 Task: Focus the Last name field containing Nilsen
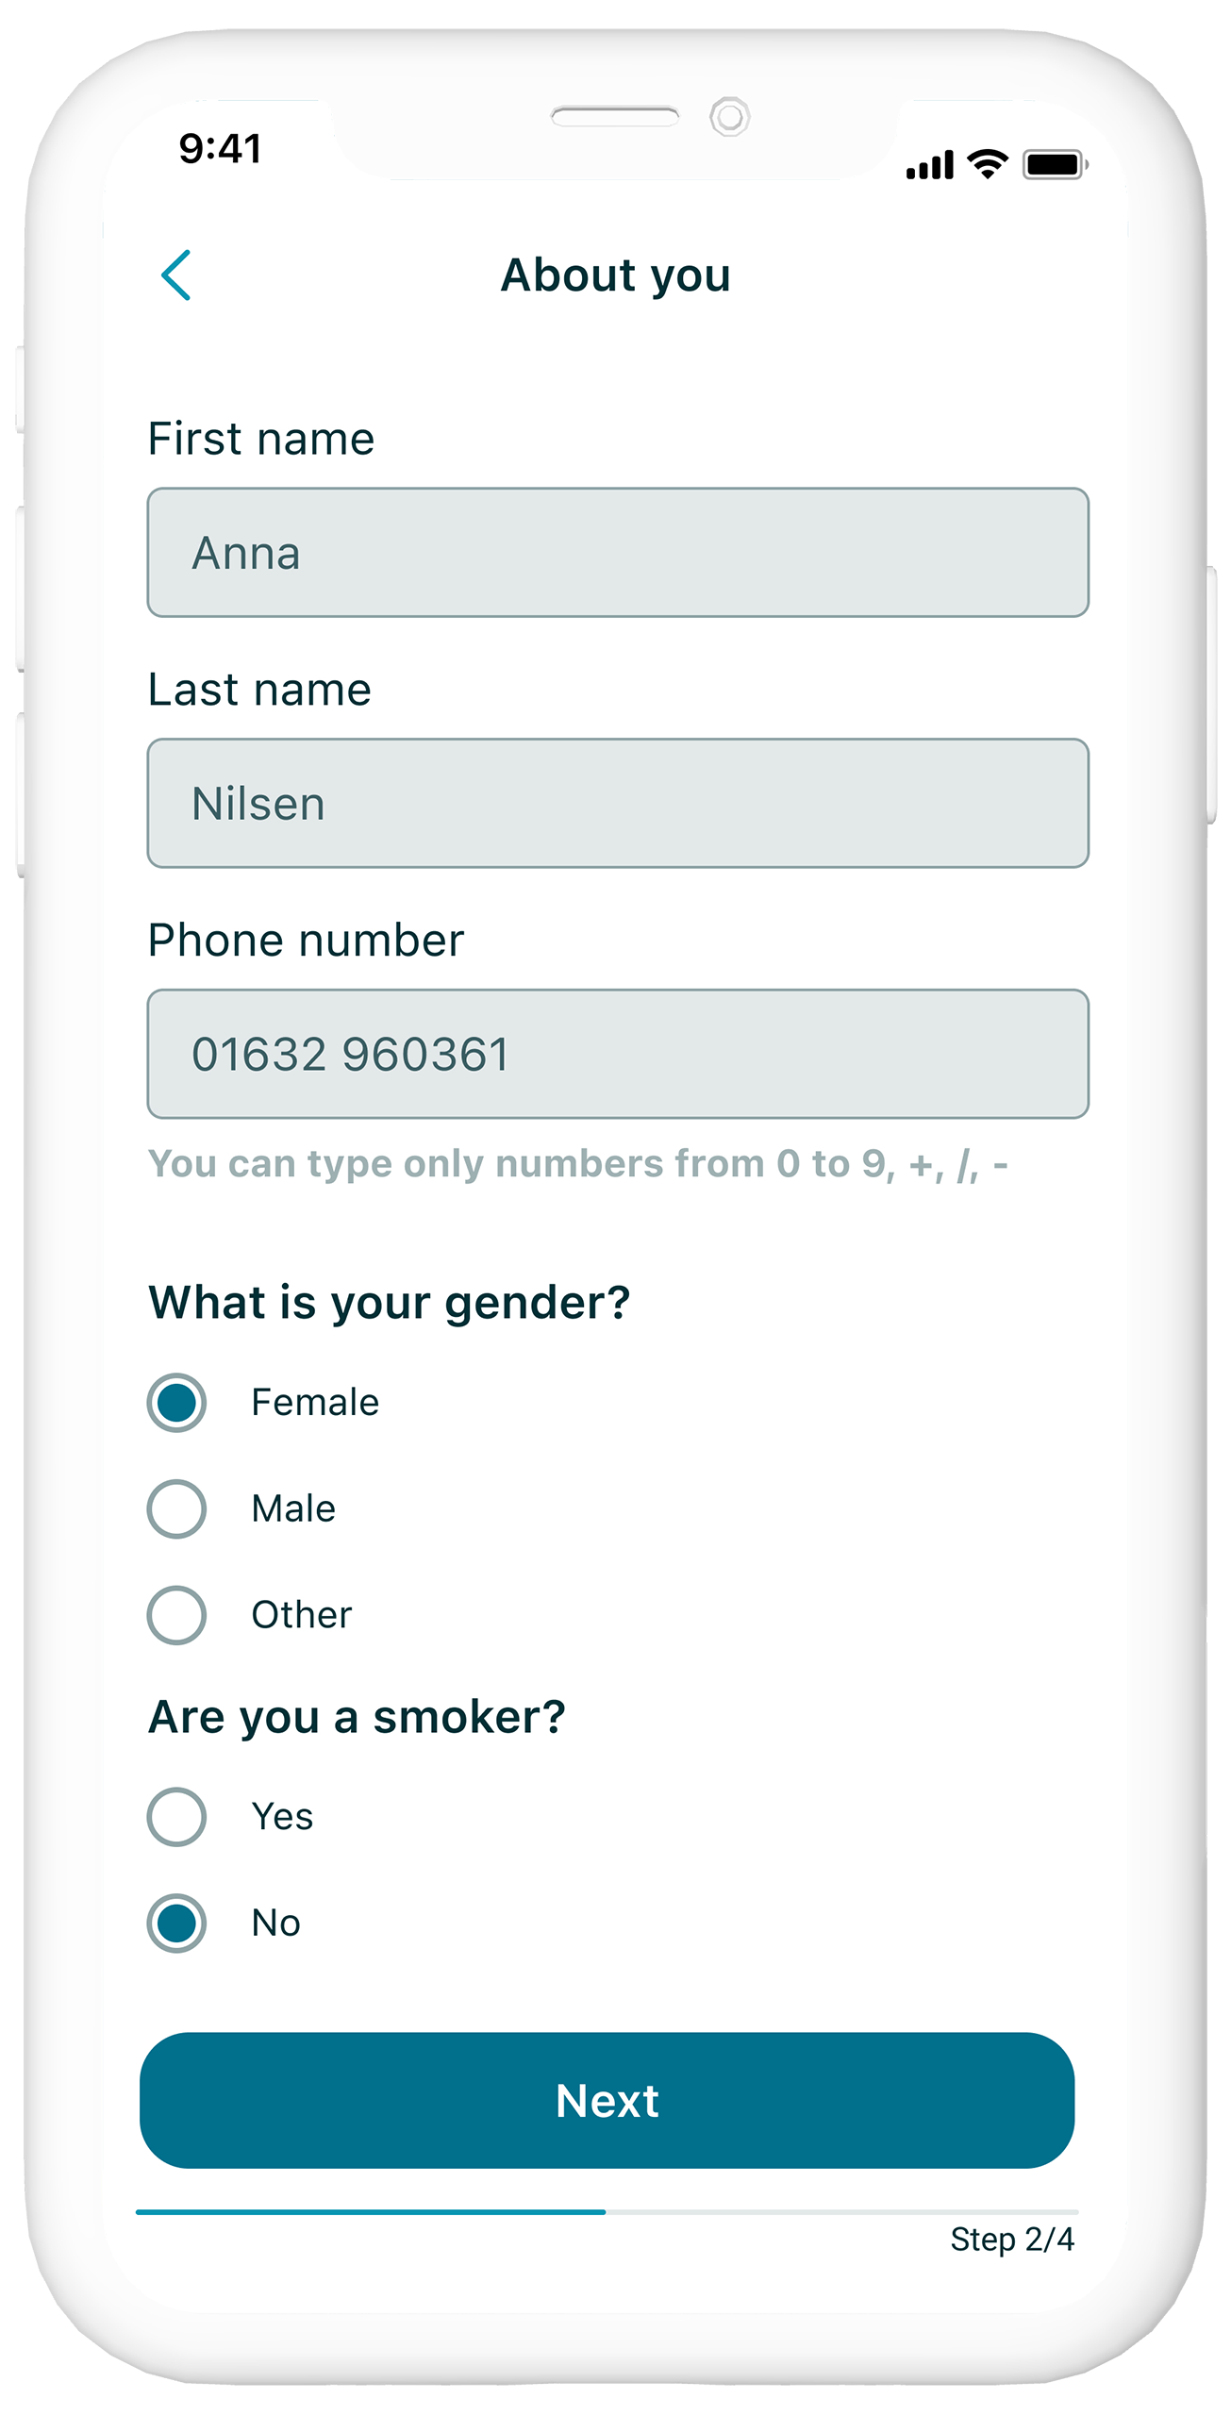(618, 803)
